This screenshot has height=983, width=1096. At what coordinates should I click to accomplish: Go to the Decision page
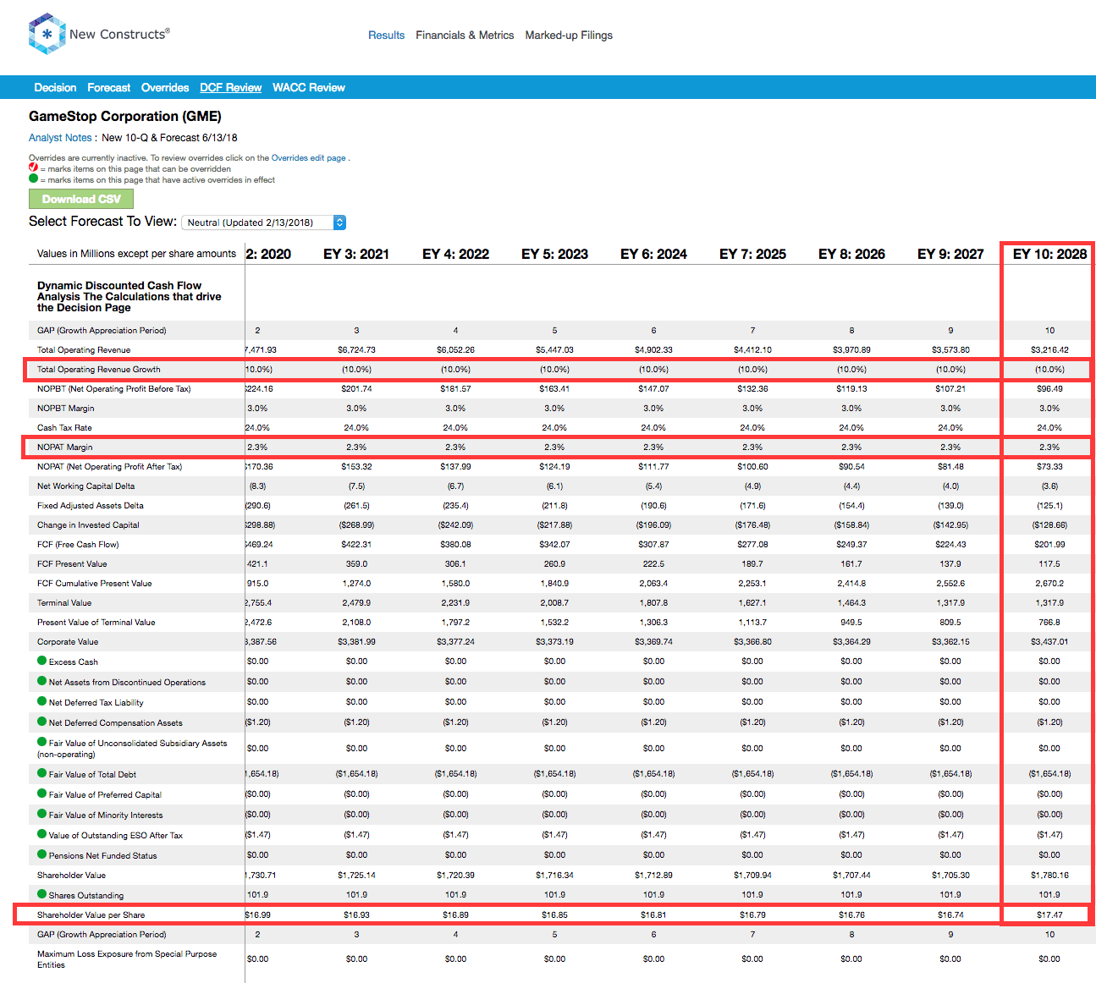pos(55,88)
